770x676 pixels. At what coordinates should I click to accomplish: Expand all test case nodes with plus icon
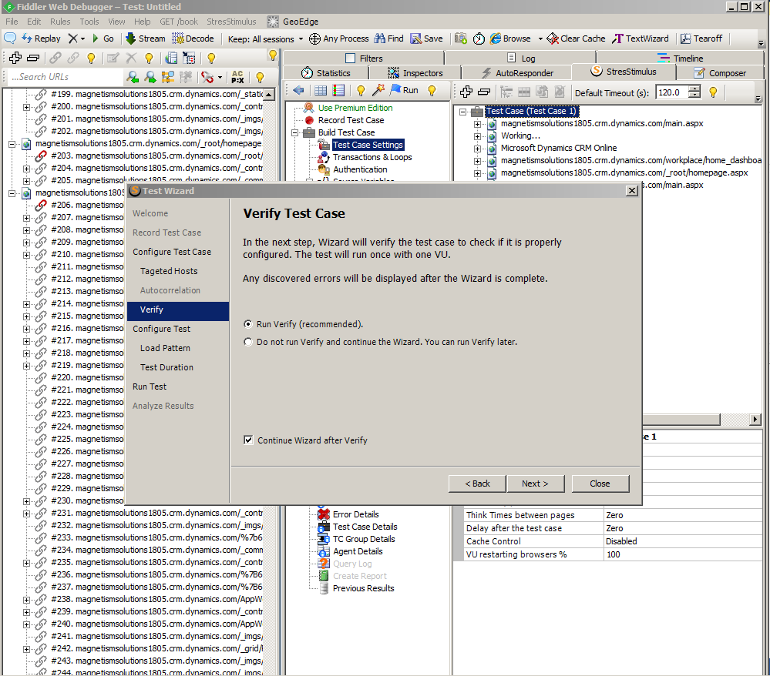click(466, 92)
